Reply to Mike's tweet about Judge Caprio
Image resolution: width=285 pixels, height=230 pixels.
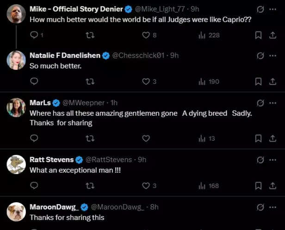pyautogui.click(x=34, y=35)
